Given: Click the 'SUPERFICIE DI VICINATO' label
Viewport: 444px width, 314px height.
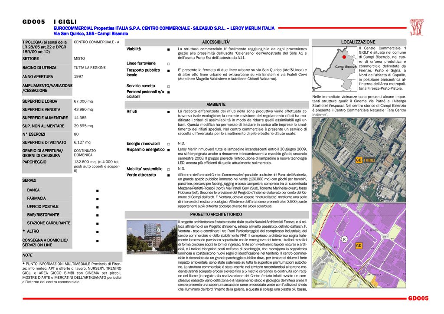Looking at the screenshot, I should pyautogui.click(x=44, y=142).
